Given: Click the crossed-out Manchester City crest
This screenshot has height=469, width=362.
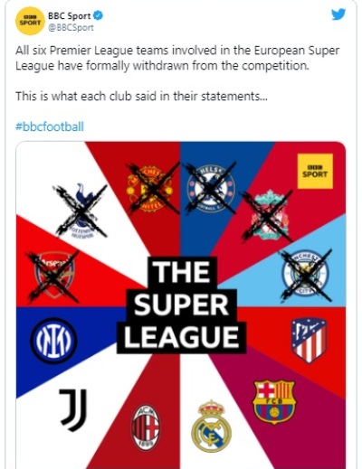Looking at the screenshot, I should coord(306,275).
